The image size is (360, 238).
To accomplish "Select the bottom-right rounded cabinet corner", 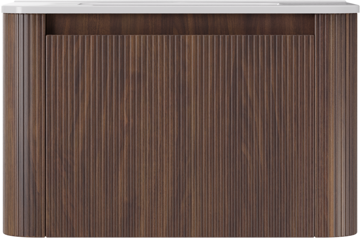I will pos(353,232).
